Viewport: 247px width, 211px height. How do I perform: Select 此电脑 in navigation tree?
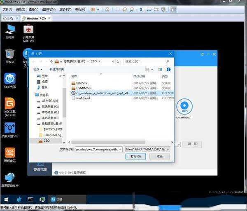point(42,95)
